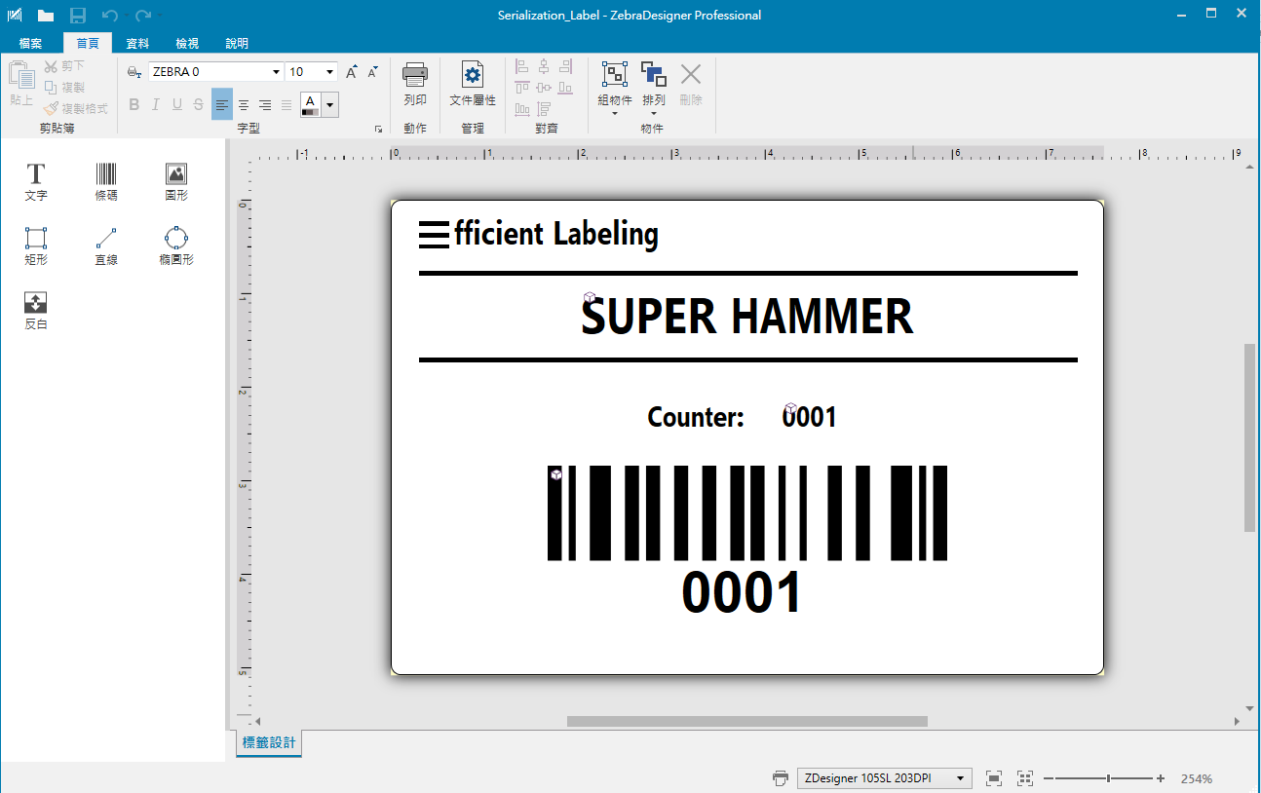Select the SUPER HAMMER text object
The width and height of the screenshot is (1261, 793).
747,318
